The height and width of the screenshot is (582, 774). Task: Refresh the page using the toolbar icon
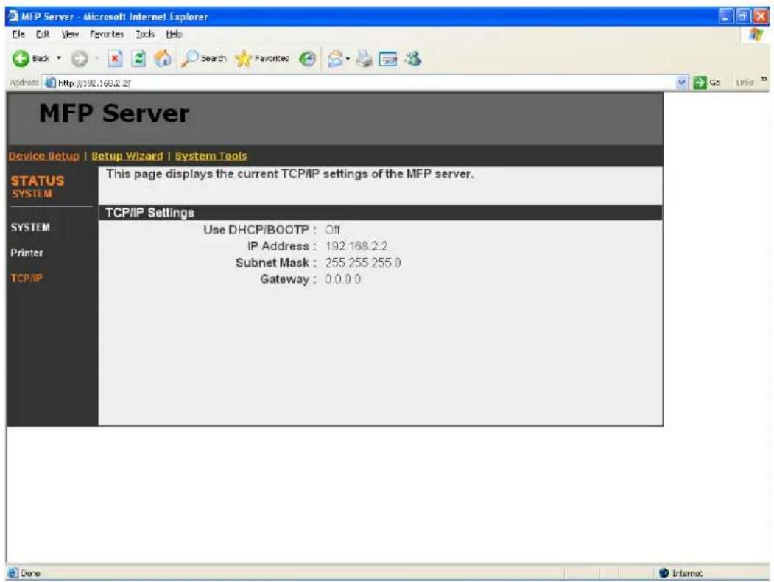pyautogui.click(x=139, y=59)
